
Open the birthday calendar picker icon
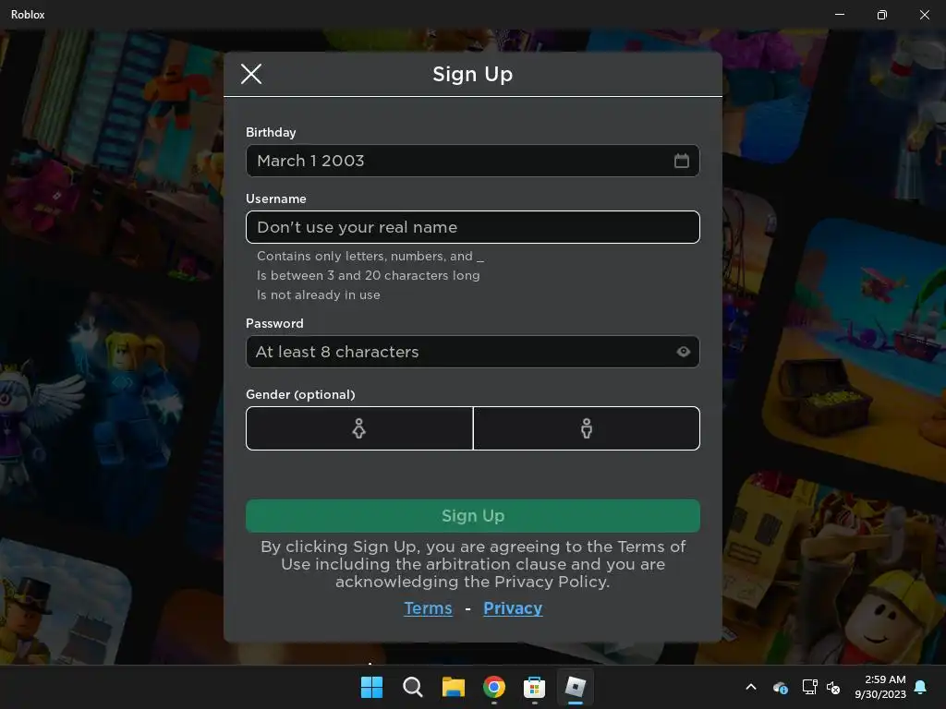[681, 161]
